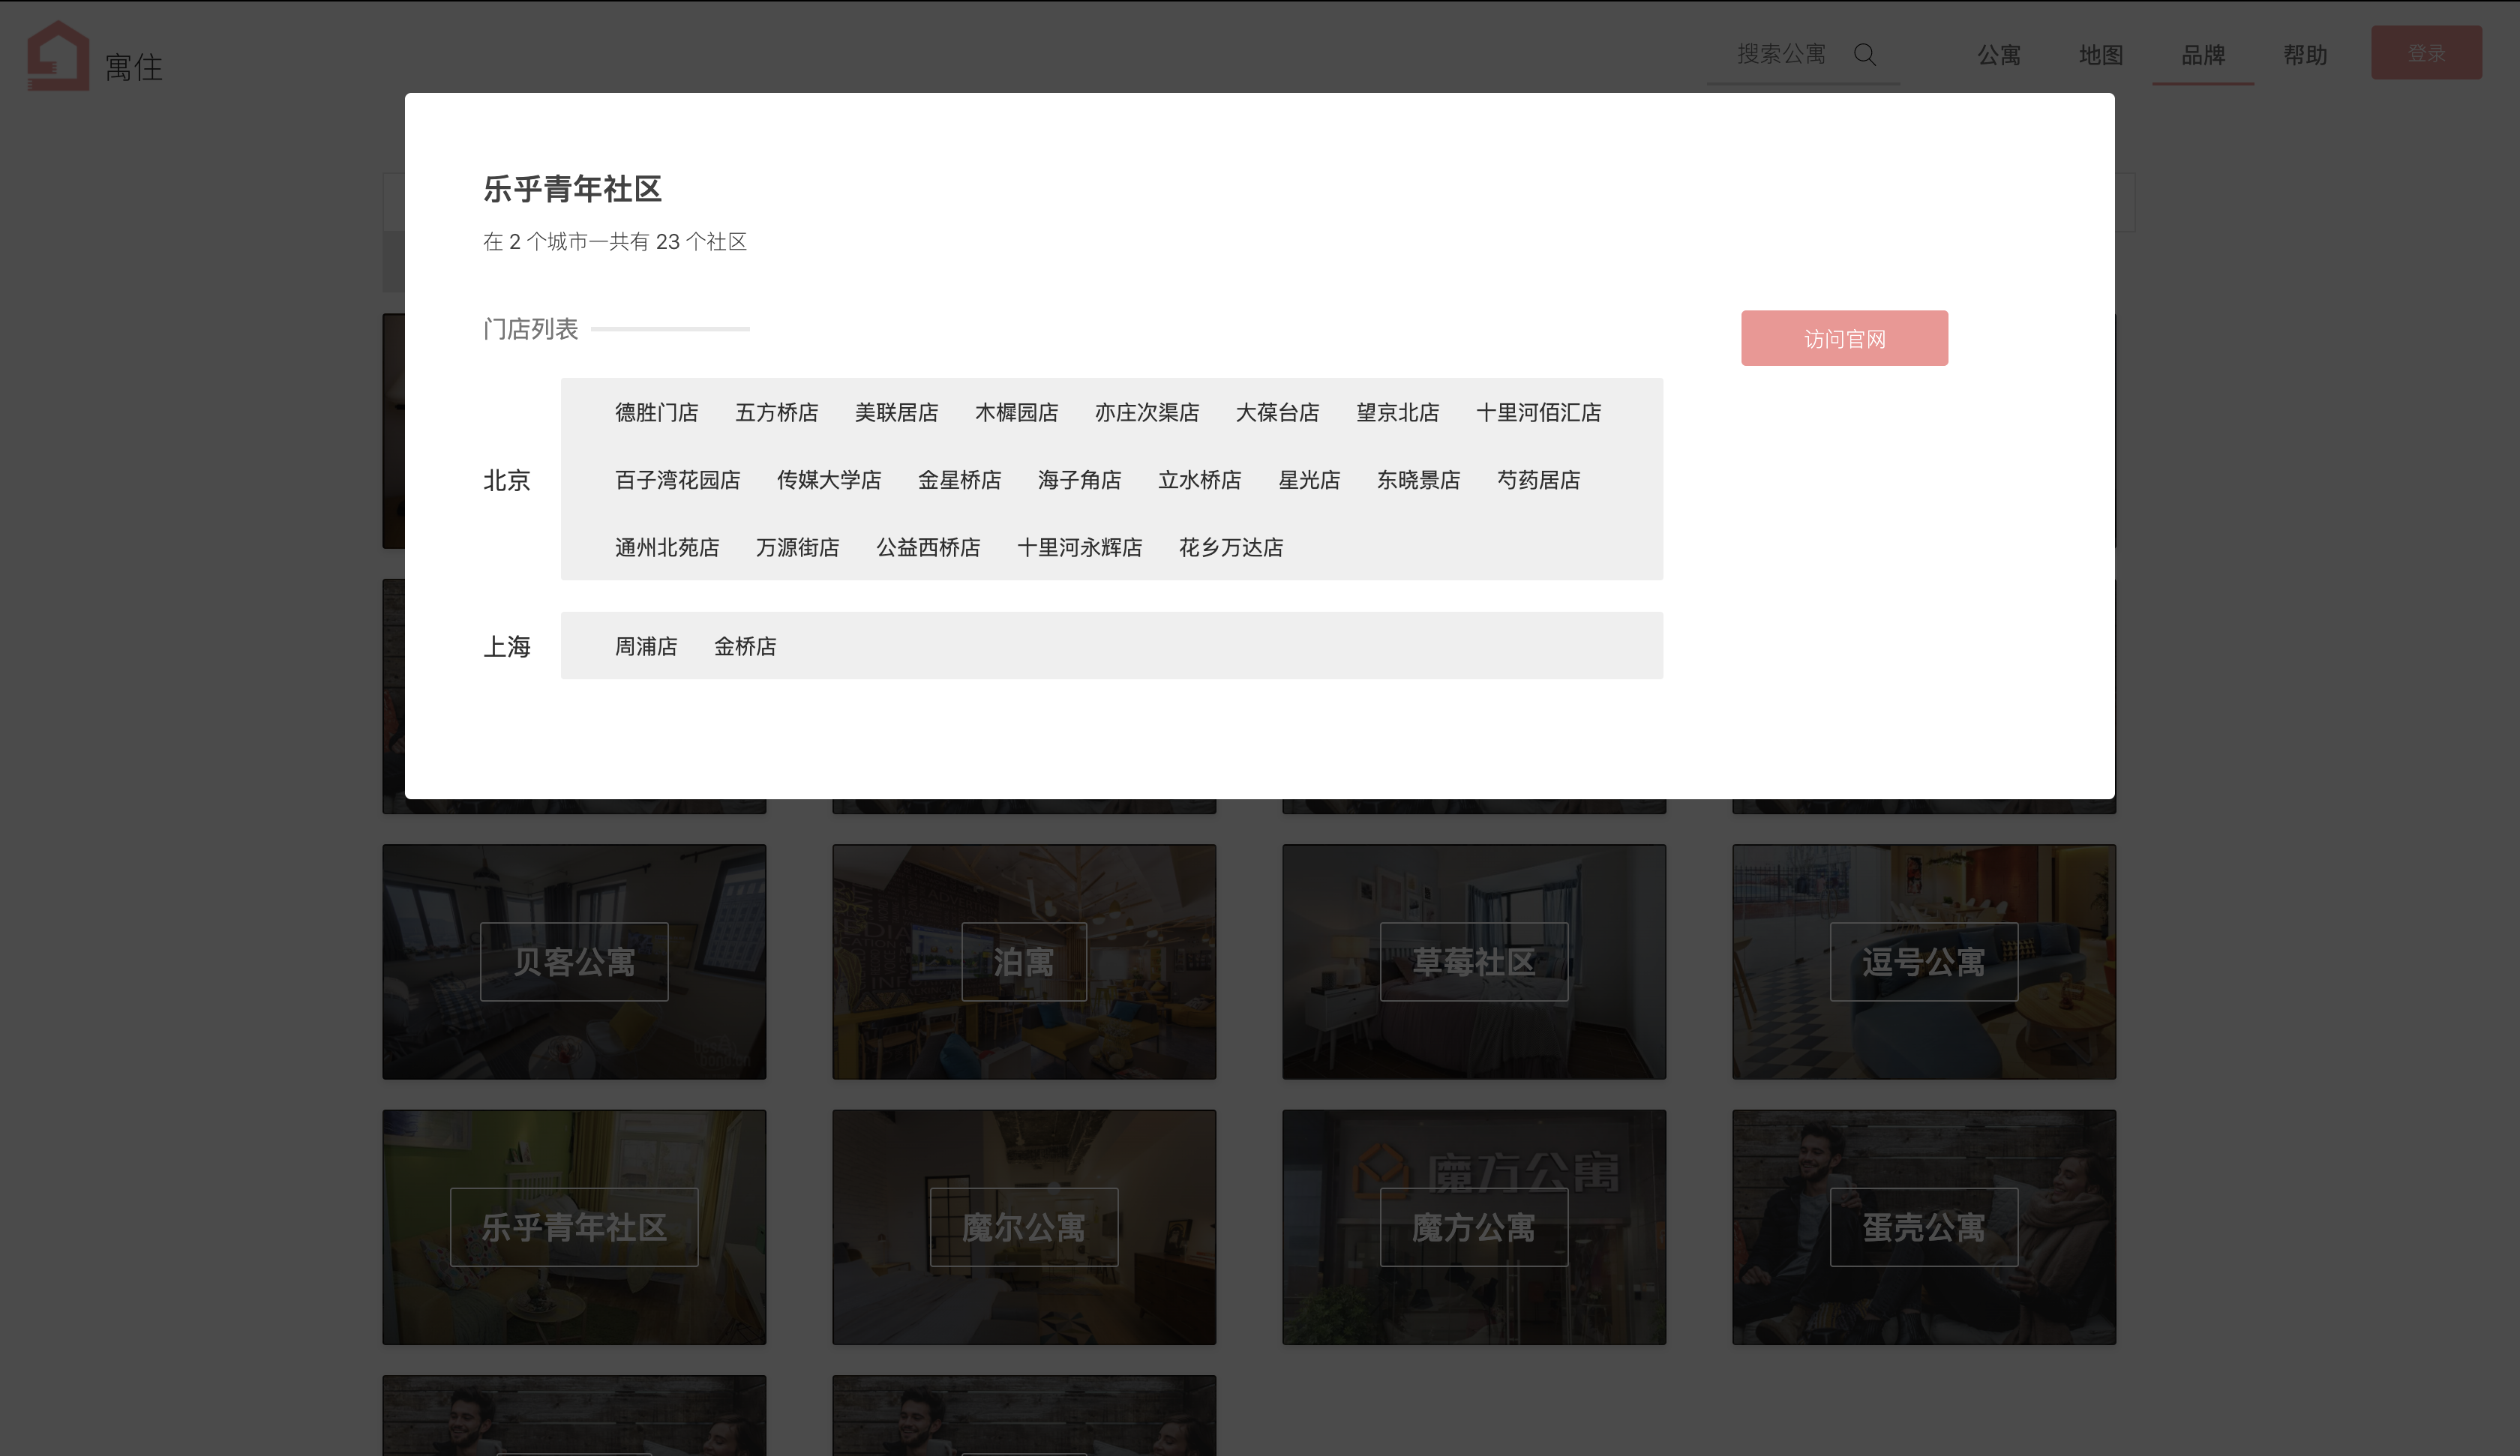The width and height of the screenshot is (2520, 1456).
Task: Open the 十里河佰汇店 link
Action: pos(1538,413)
